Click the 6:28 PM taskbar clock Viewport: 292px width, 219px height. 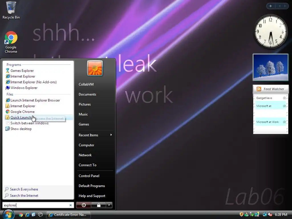(281, 214)
